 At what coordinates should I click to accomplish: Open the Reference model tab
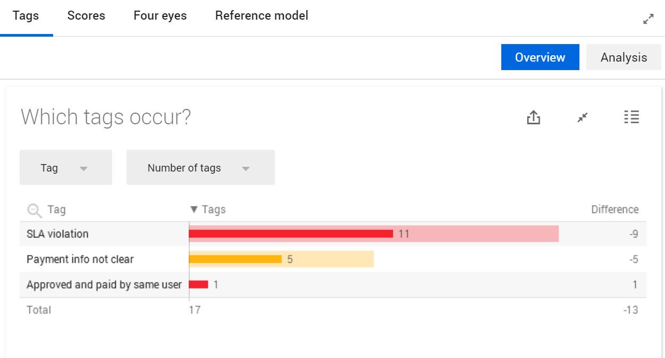tap(262, 16)
